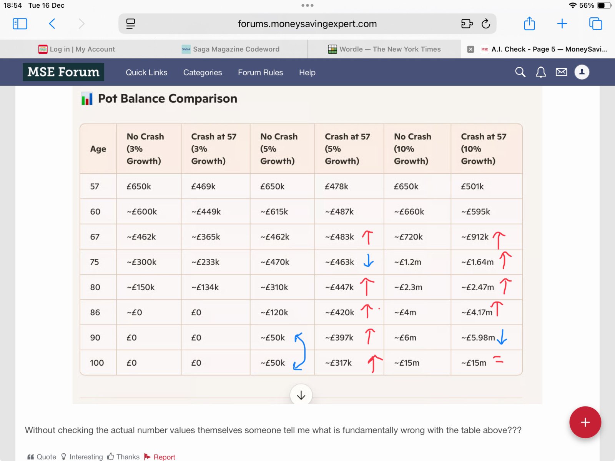Expand the Quick Links menu
This screenshot has width=615, height=461.
coord(146,72)
